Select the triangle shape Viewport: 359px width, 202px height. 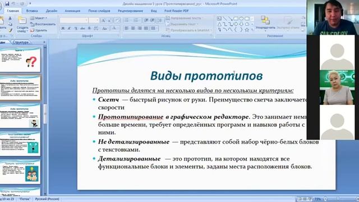[x=219, y=24]
